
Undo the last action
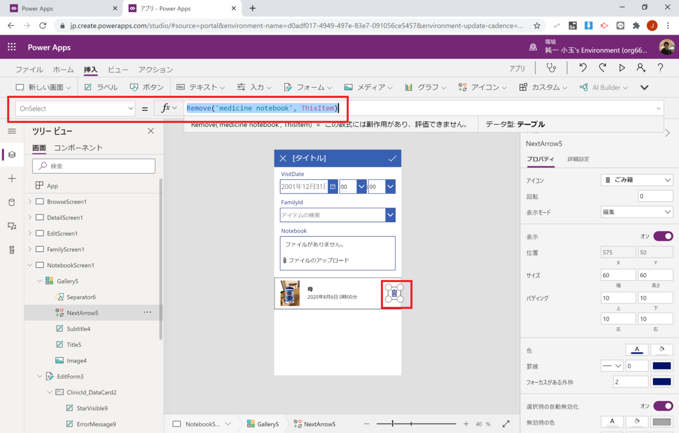(x=583, y=68)
